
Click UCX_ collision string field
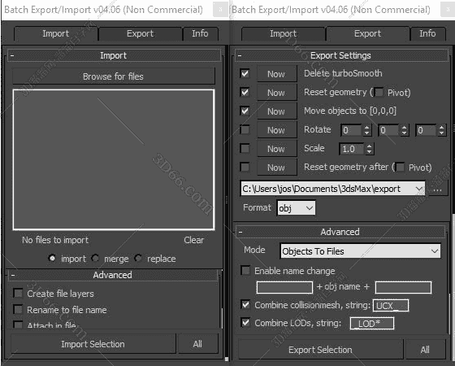(x=391, y=306)
